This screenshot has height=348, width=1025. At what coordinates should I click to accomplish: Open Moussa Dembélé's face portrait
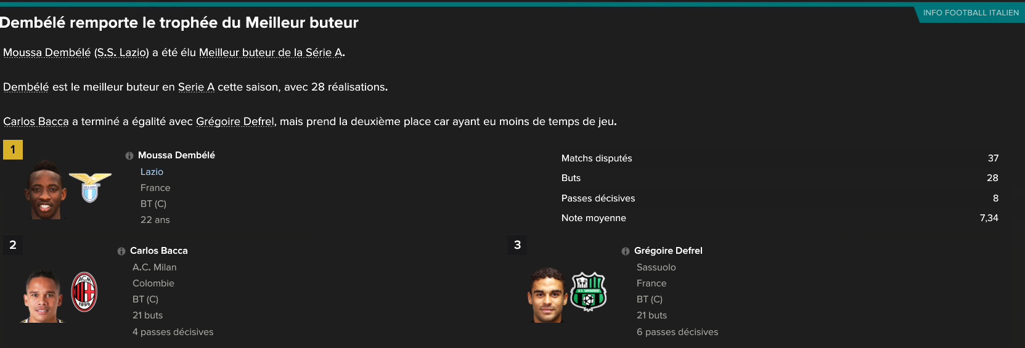click(45, 190)
